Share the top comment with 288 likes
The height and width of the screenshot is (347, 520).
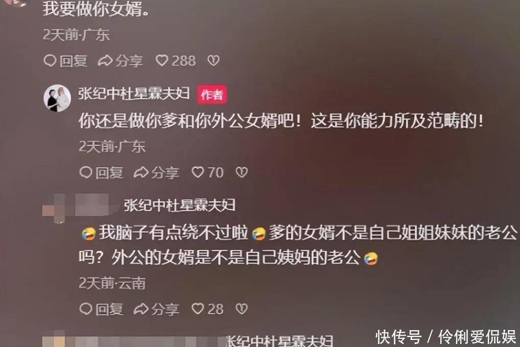click(121, 61)
